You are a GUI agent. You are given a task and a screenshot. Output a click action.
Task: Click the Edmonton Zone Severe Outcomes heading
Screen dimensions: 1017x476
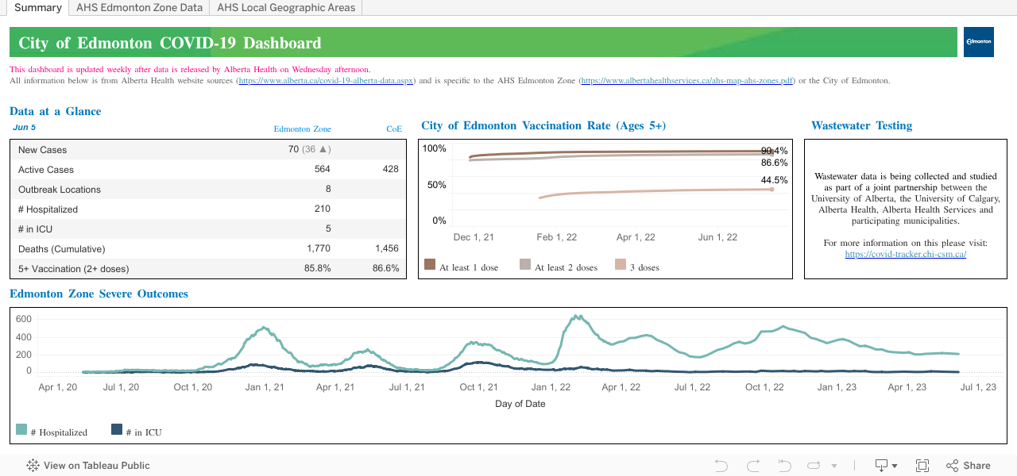coord(99,294)
